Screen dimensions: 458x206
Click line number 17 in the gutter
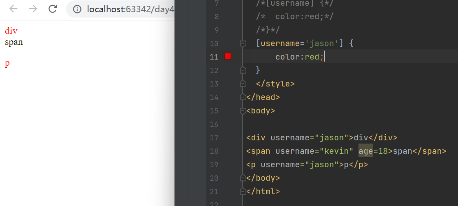(x=214, y=137)
